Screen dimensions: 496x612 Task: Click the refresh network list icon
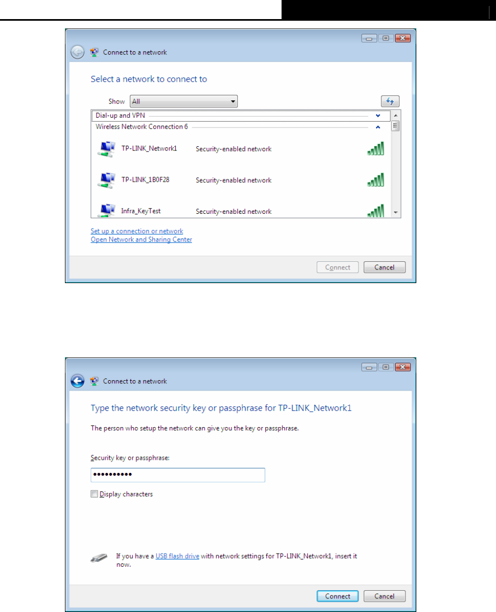click(x=390, y=101)
